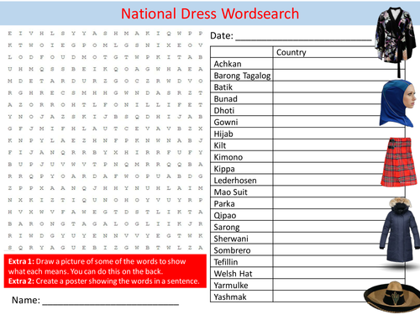
Task: Select the word Mao Suit
Action: click(x=231, y=192)
